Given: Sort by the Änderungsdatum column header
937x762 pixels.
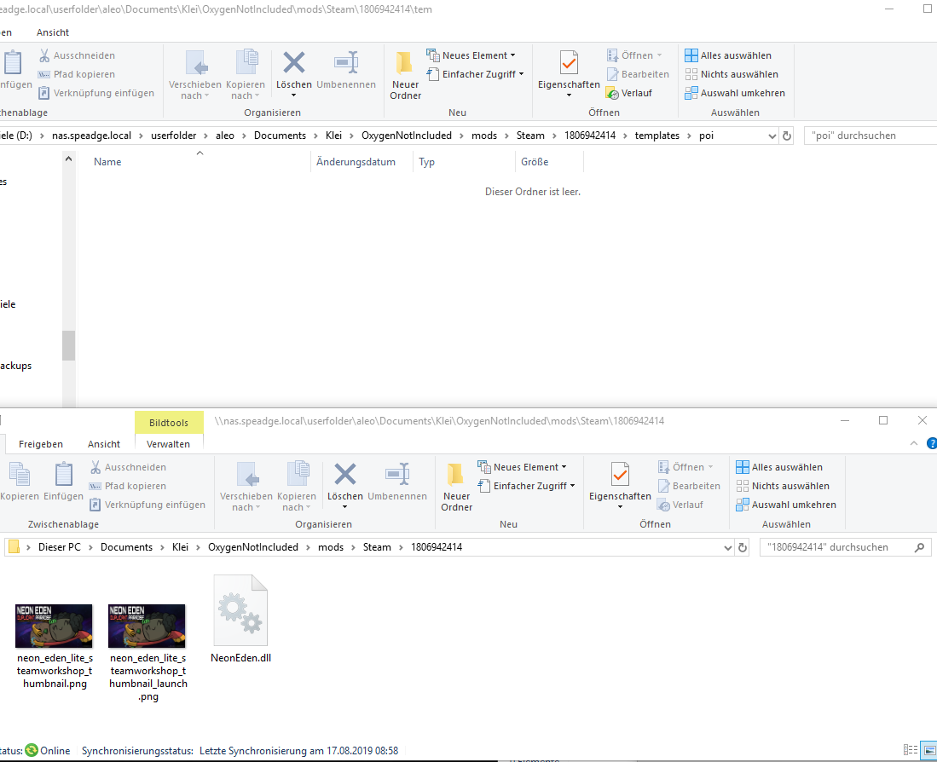Looking at the screenshot, I should pos(356,162).
